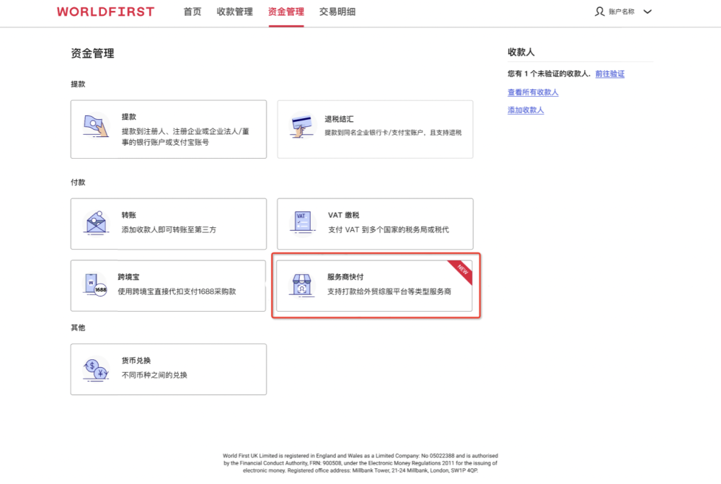The height and width of the screenshot is (484, 721).
Task: Open 查看所有收款人 link
Action: click(534, 92)
